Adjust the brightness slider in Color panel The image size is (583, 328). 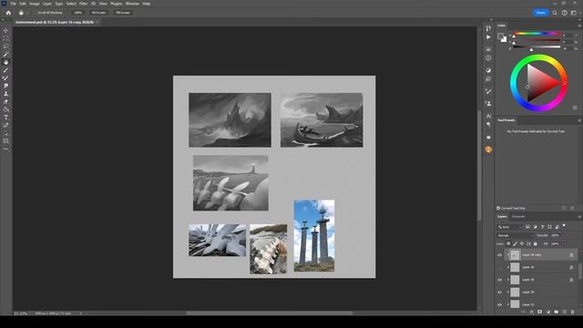click(x=537, y=48)
